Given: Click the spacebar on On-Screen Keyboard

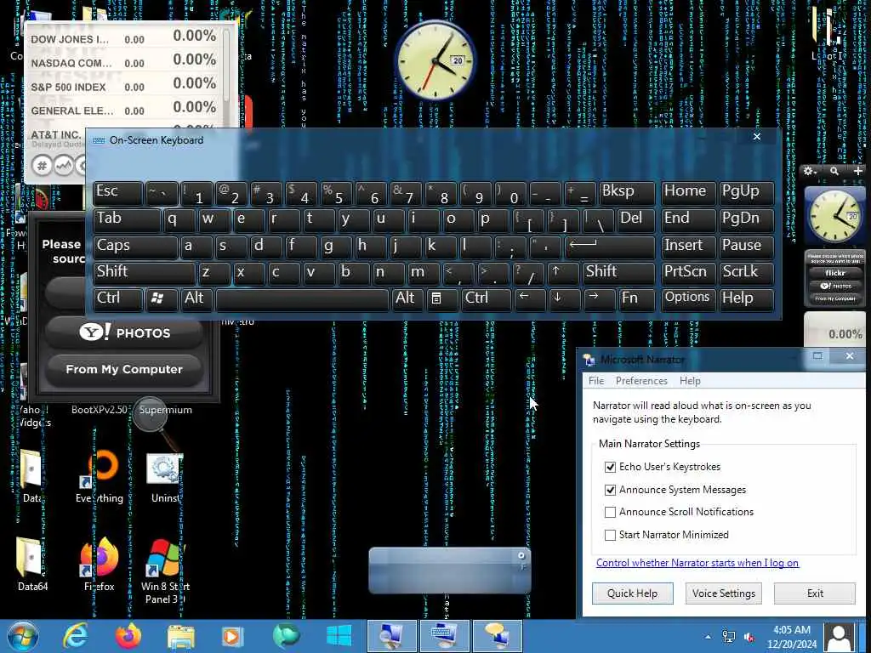Looking at the screenshot, I should pyautogui.click(x=302, y=298).
